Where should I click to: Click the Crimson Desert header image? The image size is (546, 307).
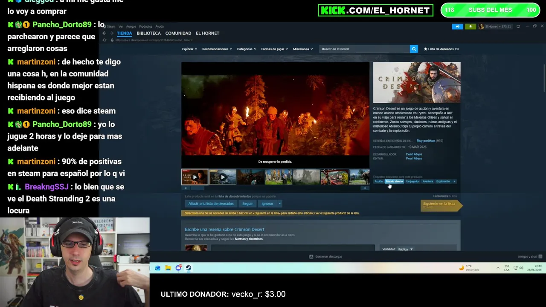click(x=417, y=83)
